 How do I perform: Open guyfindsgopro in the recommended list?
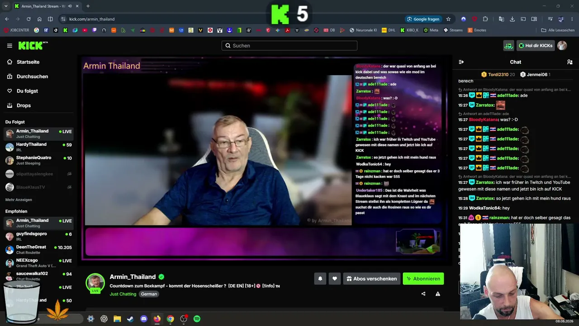tap(38, 236)
